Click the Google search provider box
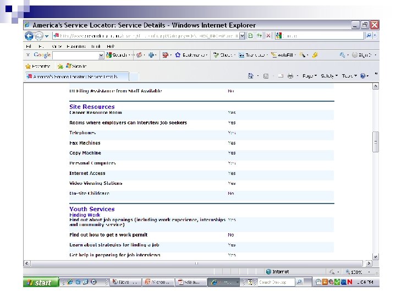Image resolution: width=396 pixels, height=297 pixels. point(320,36)
